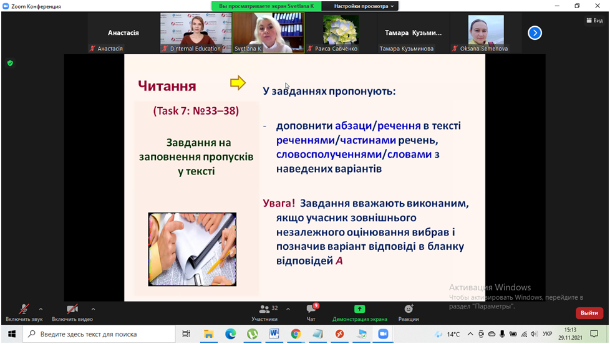Open weather widget showing 14°C

(x=447, y=334)
